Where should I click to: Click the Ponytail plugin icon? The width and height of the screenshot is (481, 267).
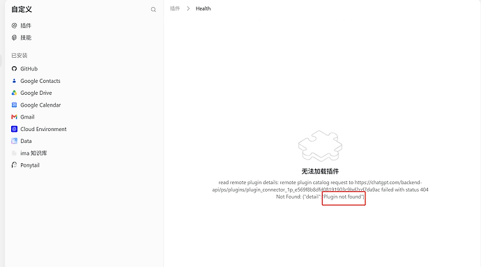[x=14, y=165]
